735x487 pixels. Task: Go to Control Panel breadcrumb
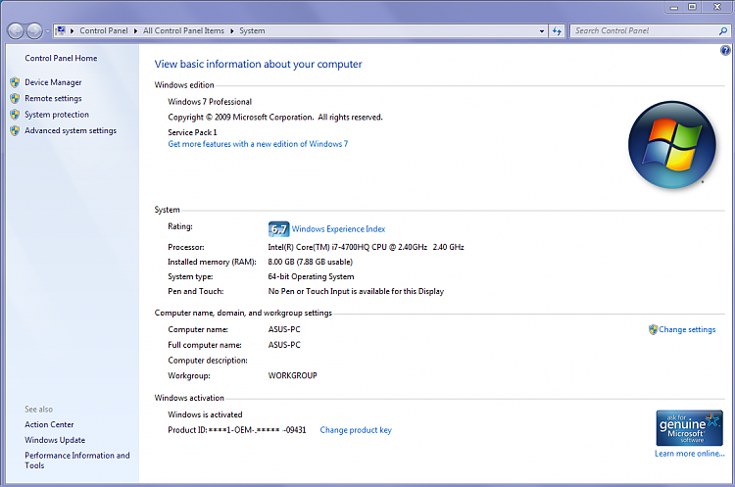(x=104, y=30)
